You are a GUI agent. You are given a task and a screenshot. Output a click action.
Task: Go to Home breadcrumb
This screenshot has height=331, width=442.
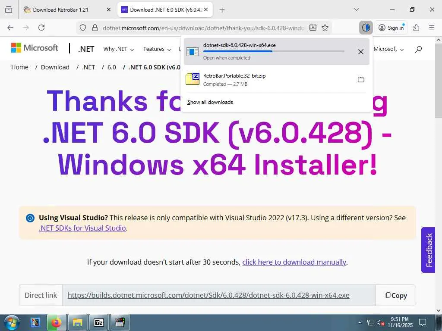(20, 67)
